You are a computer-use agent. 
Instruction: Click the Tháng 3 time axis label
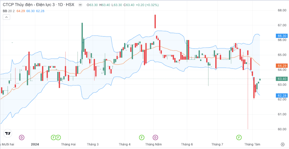(x=93, y=144)
